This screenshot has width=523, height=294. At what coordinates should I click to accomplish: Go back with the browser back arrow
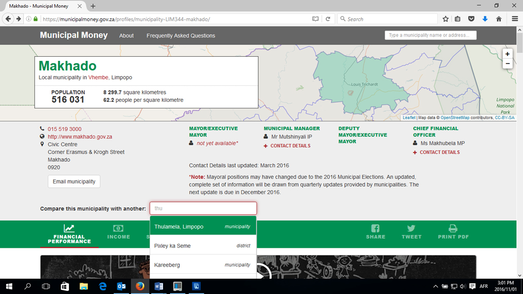click(8, 19)
